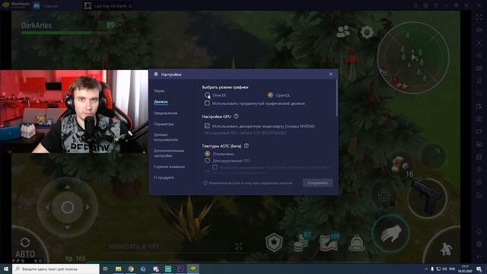Click the volume icon in BlueStacks sidebar

coord(479,30)
